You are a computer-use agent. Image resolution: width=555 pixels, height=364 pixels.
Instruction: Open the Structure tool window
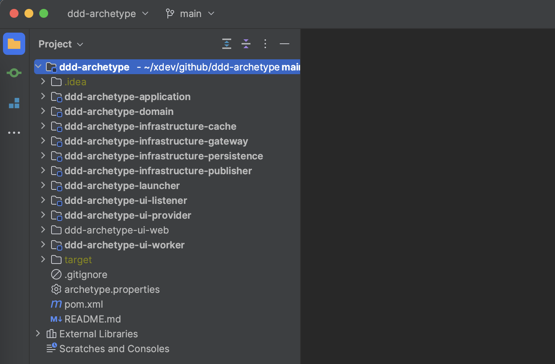tap(14, 103)
